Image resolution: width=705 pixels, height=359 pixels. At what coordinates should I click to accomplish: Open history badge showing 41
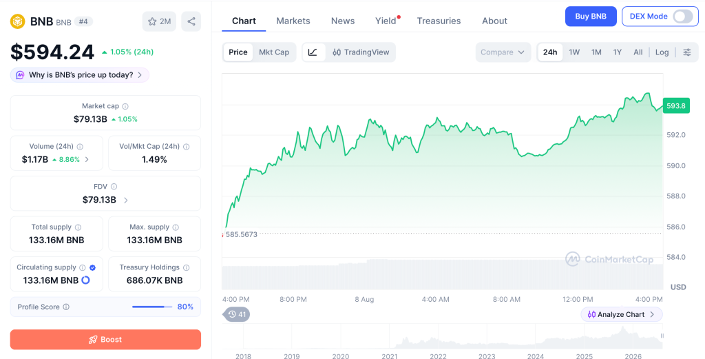[237, 314]
